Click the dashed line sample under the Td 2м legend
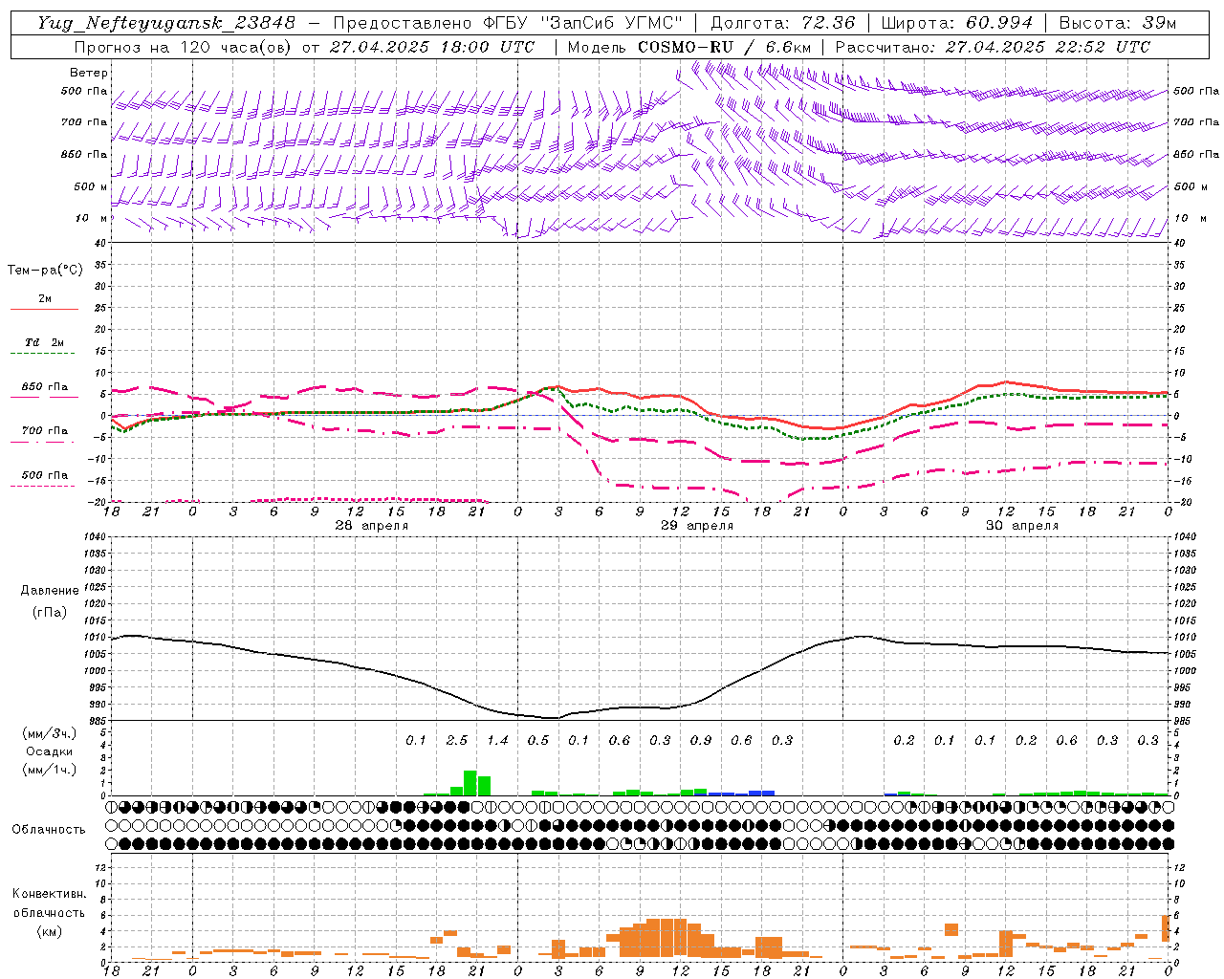Viewport: 1224px width, 979px height. tap(44, 354)
